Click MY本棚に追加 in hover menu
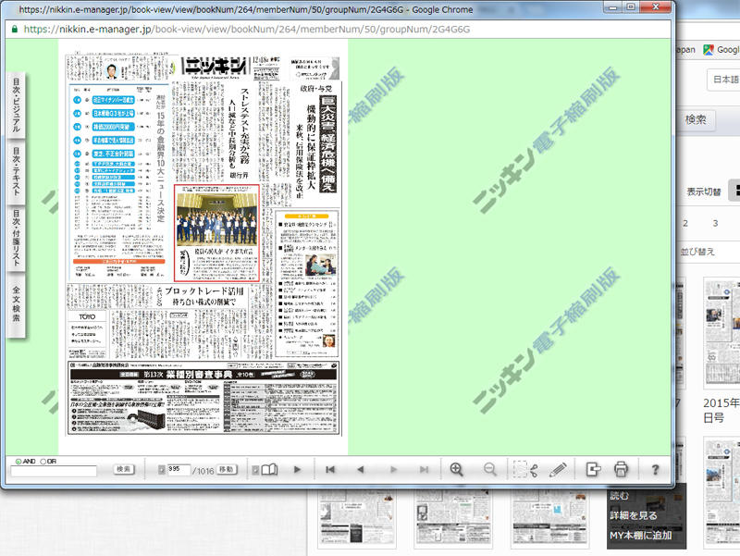 (641, 536)
